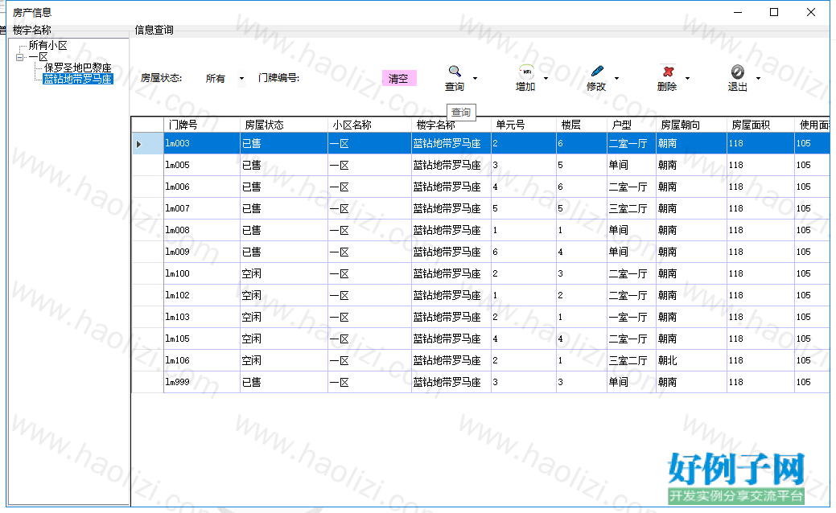The height and width of the screenshot is (513, 836).
Task: Click 已售 status in row lm999
Action: tap(284, 382)
